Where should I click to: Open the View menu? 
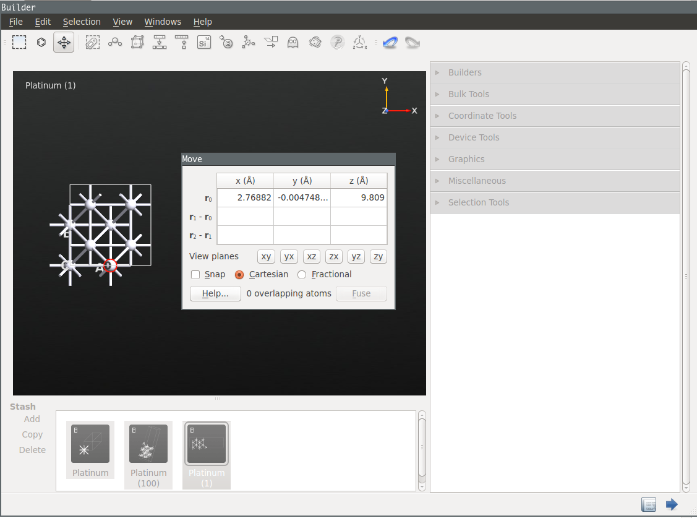[x=122, y=22]
